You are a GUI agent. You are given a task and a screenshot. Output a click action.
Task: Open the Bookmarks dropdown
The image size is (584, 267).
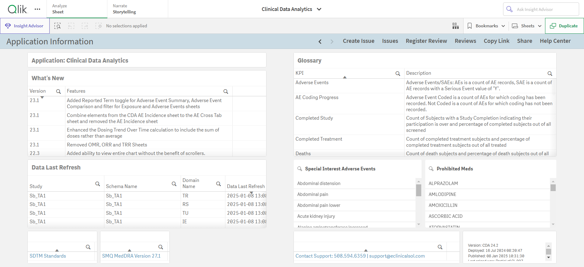click(486, 26)
